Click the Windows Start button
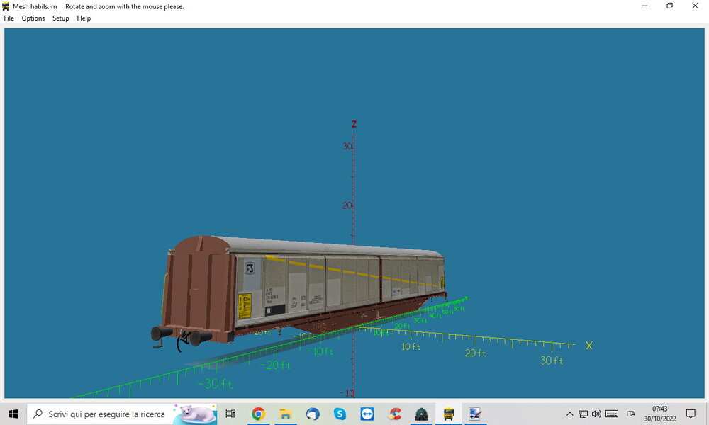The height and width of the screenshot is (425, 709). tap(13, 414)
